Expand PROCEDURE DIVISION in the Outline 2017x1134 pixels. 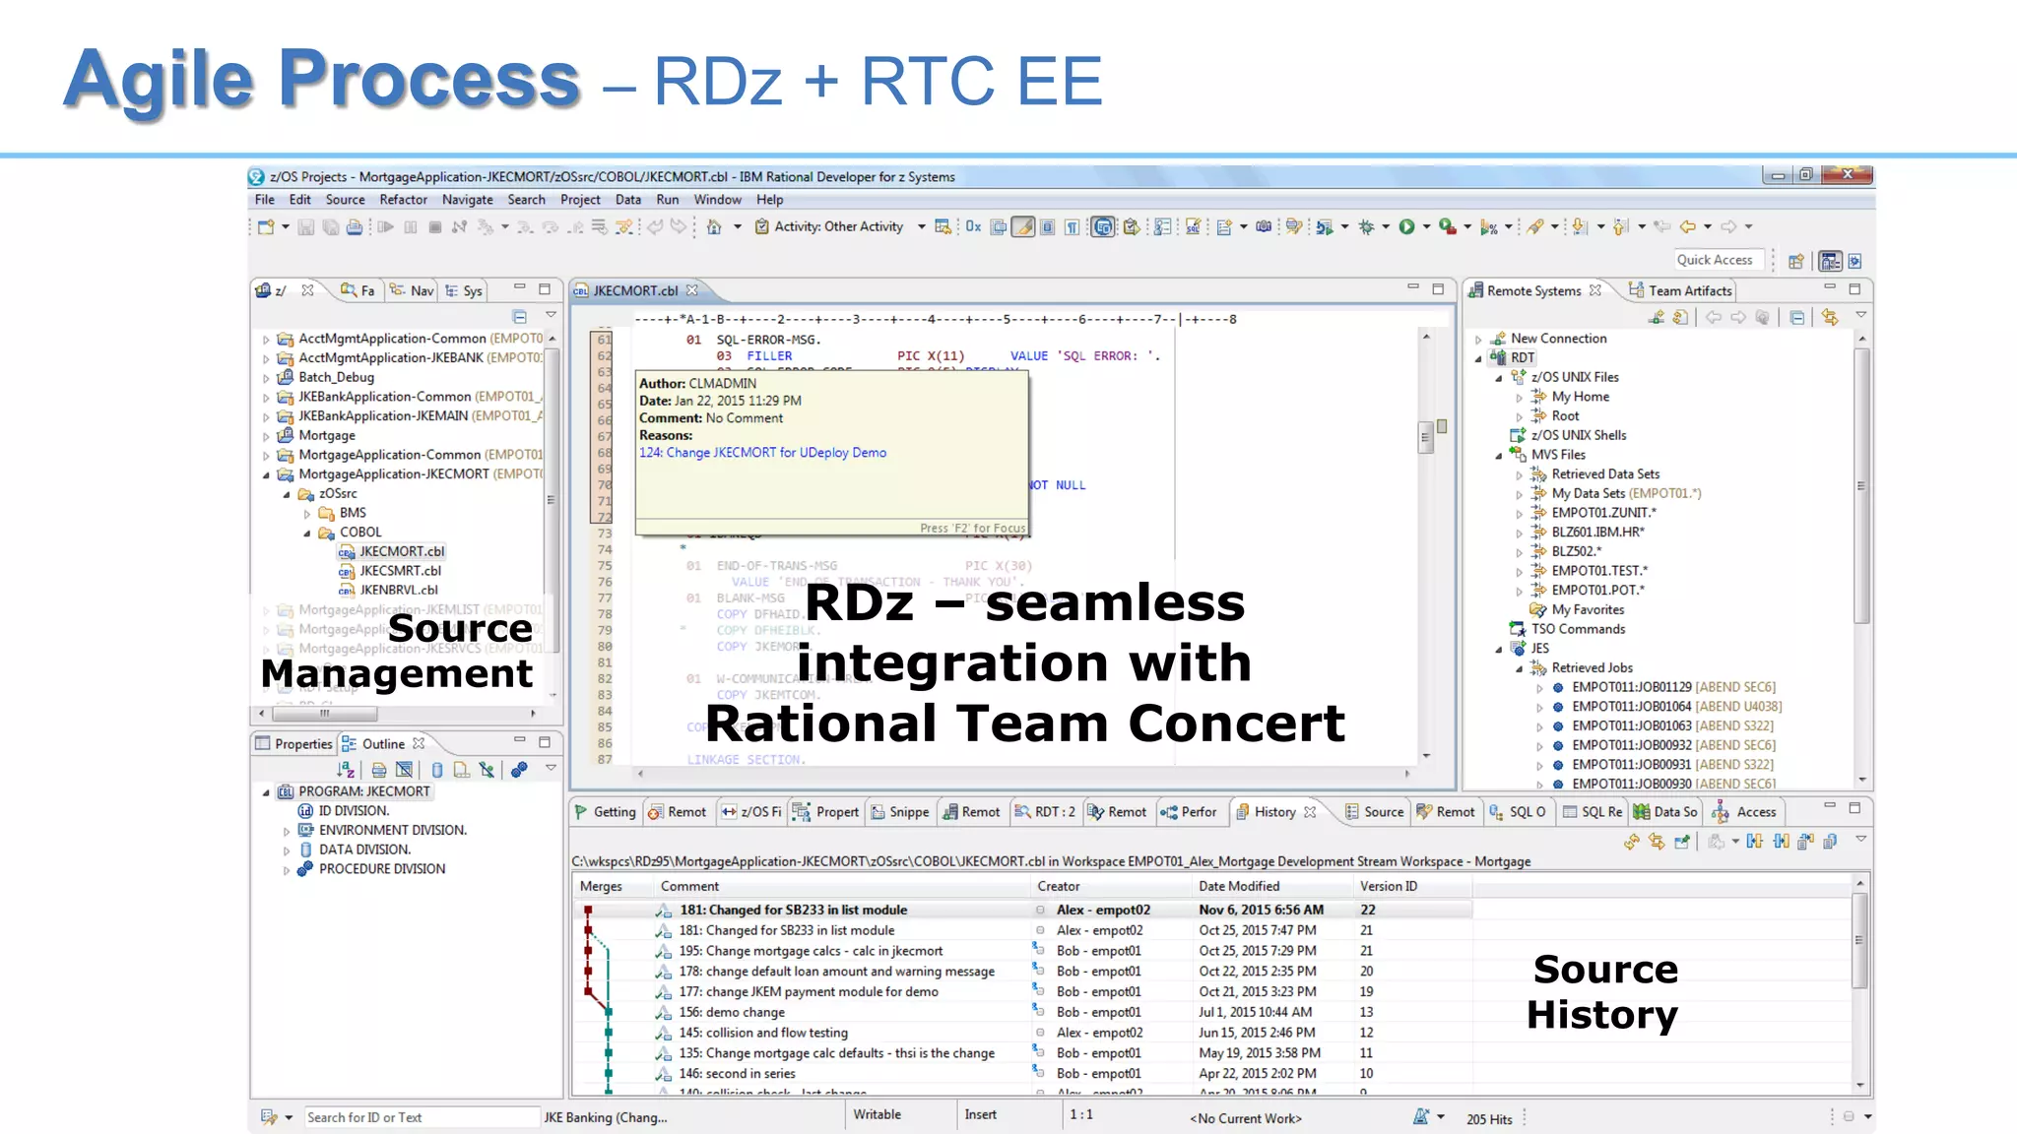287,869
